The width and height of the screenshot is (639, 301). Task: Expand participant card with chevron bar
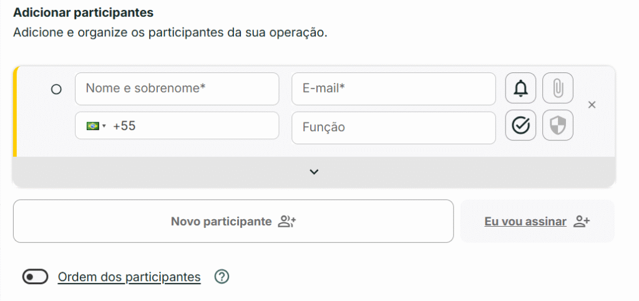coord(314,172)
